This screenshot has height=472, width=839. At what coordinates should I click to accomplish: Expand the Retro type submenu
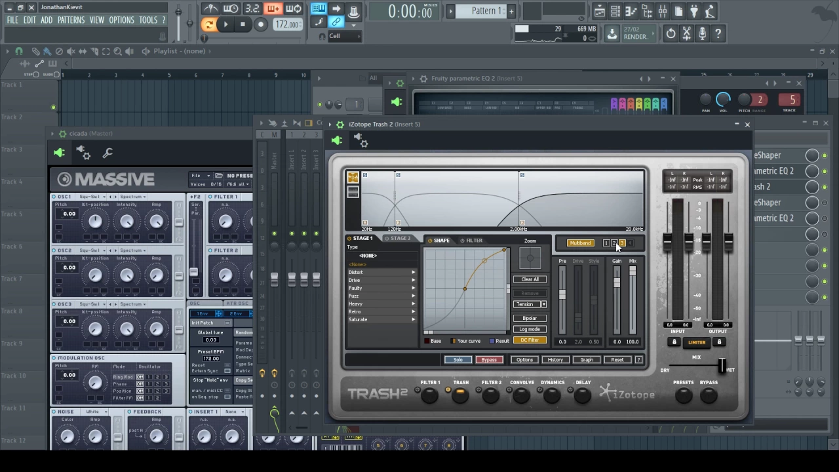click(382, 311)
